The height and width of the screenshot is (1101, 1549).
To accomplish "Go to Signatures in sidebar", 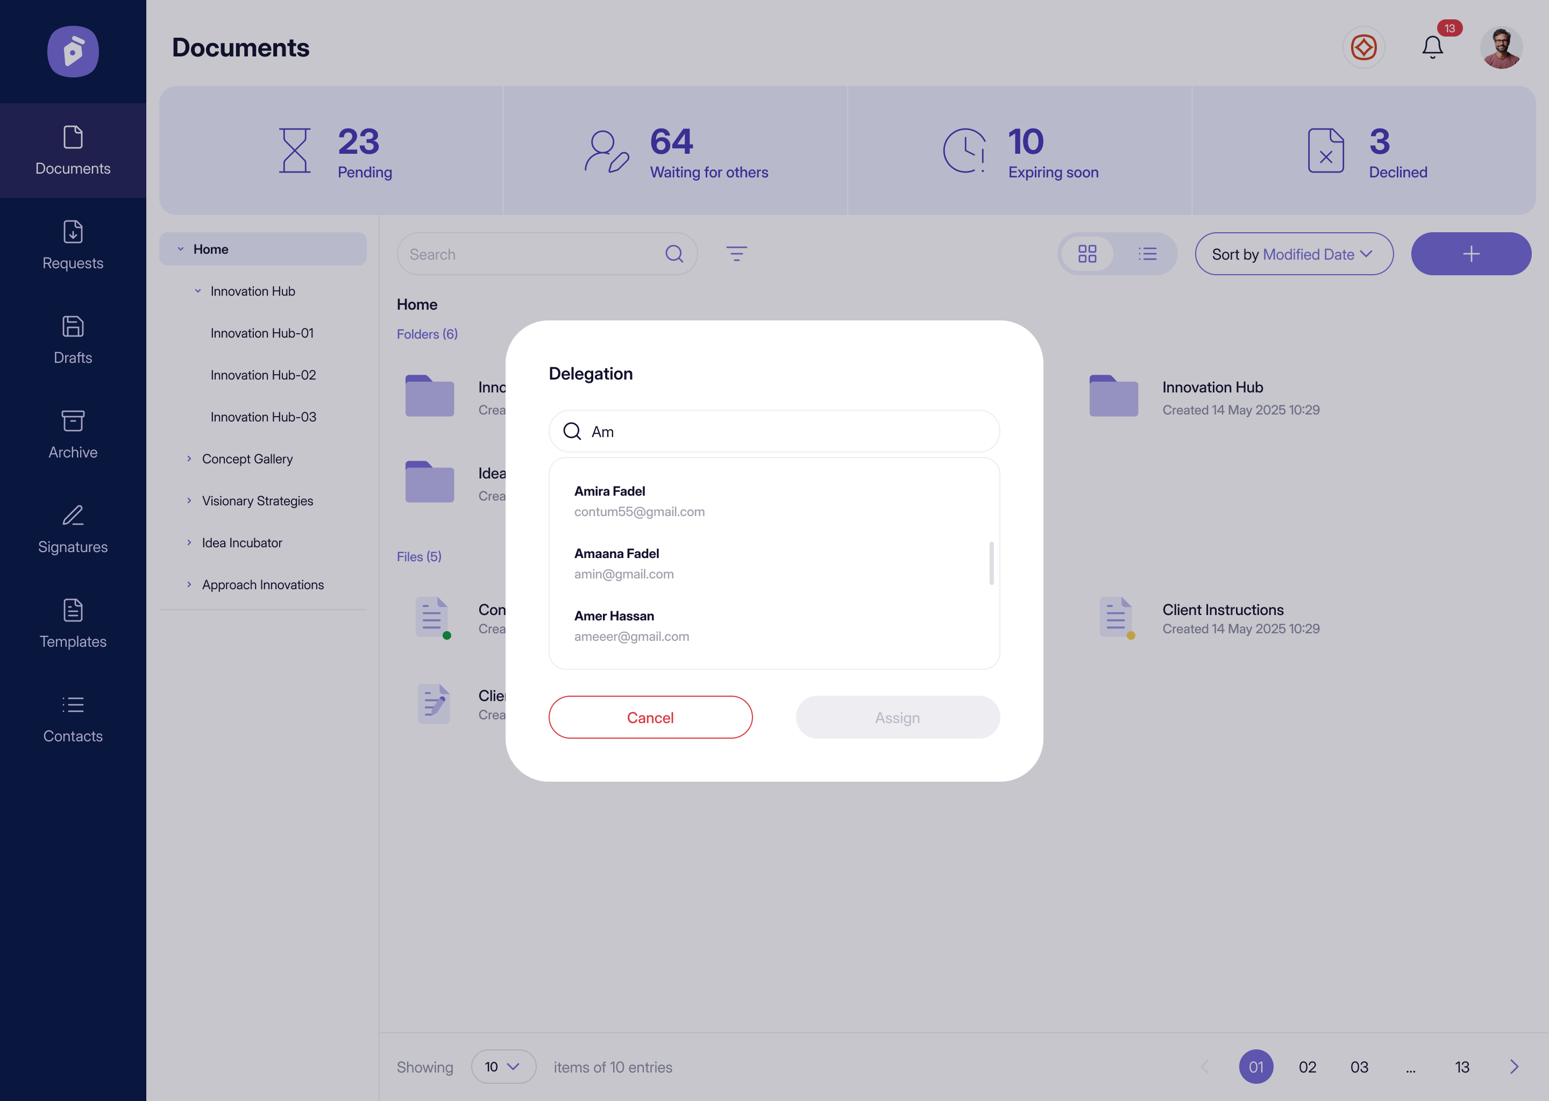I will point(73,530).
